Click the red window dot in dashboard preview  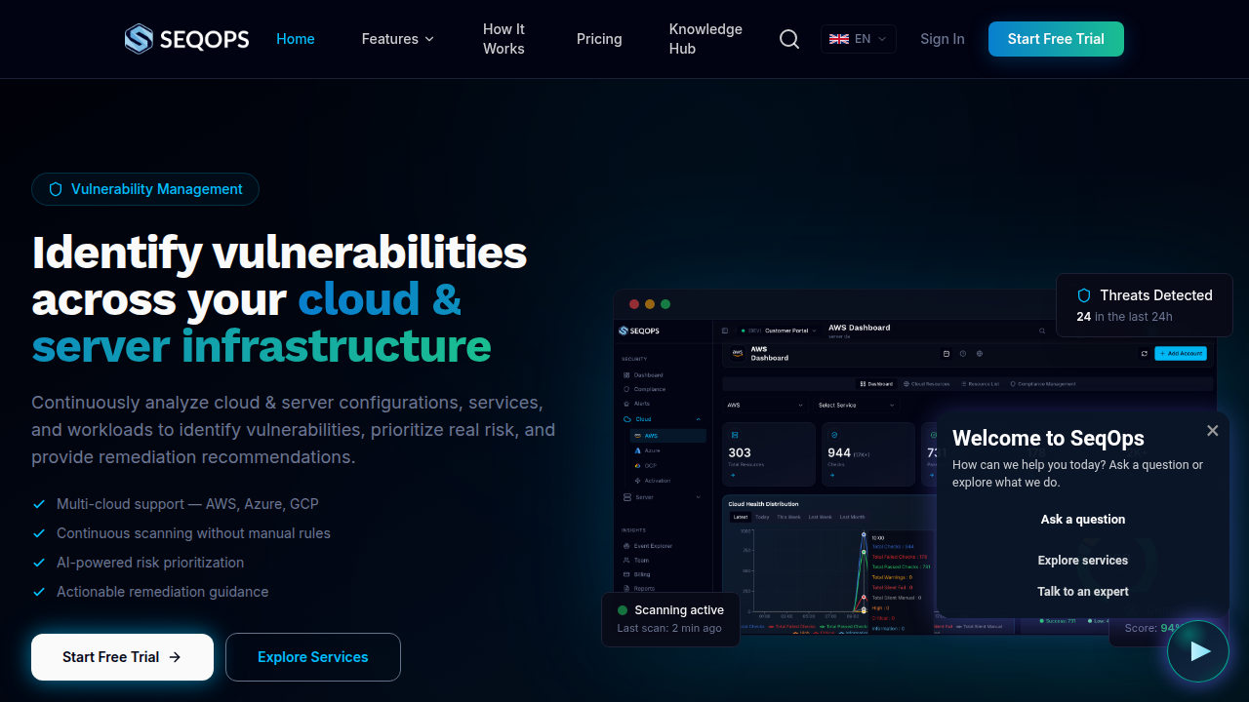(634, 304)
